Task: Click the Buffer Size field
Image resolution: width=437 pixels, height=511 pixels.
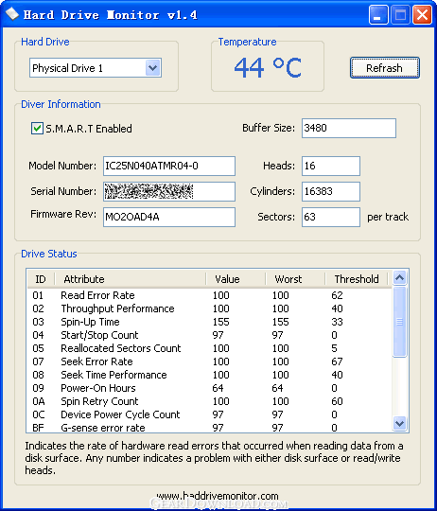Action: tap(349, 128)
